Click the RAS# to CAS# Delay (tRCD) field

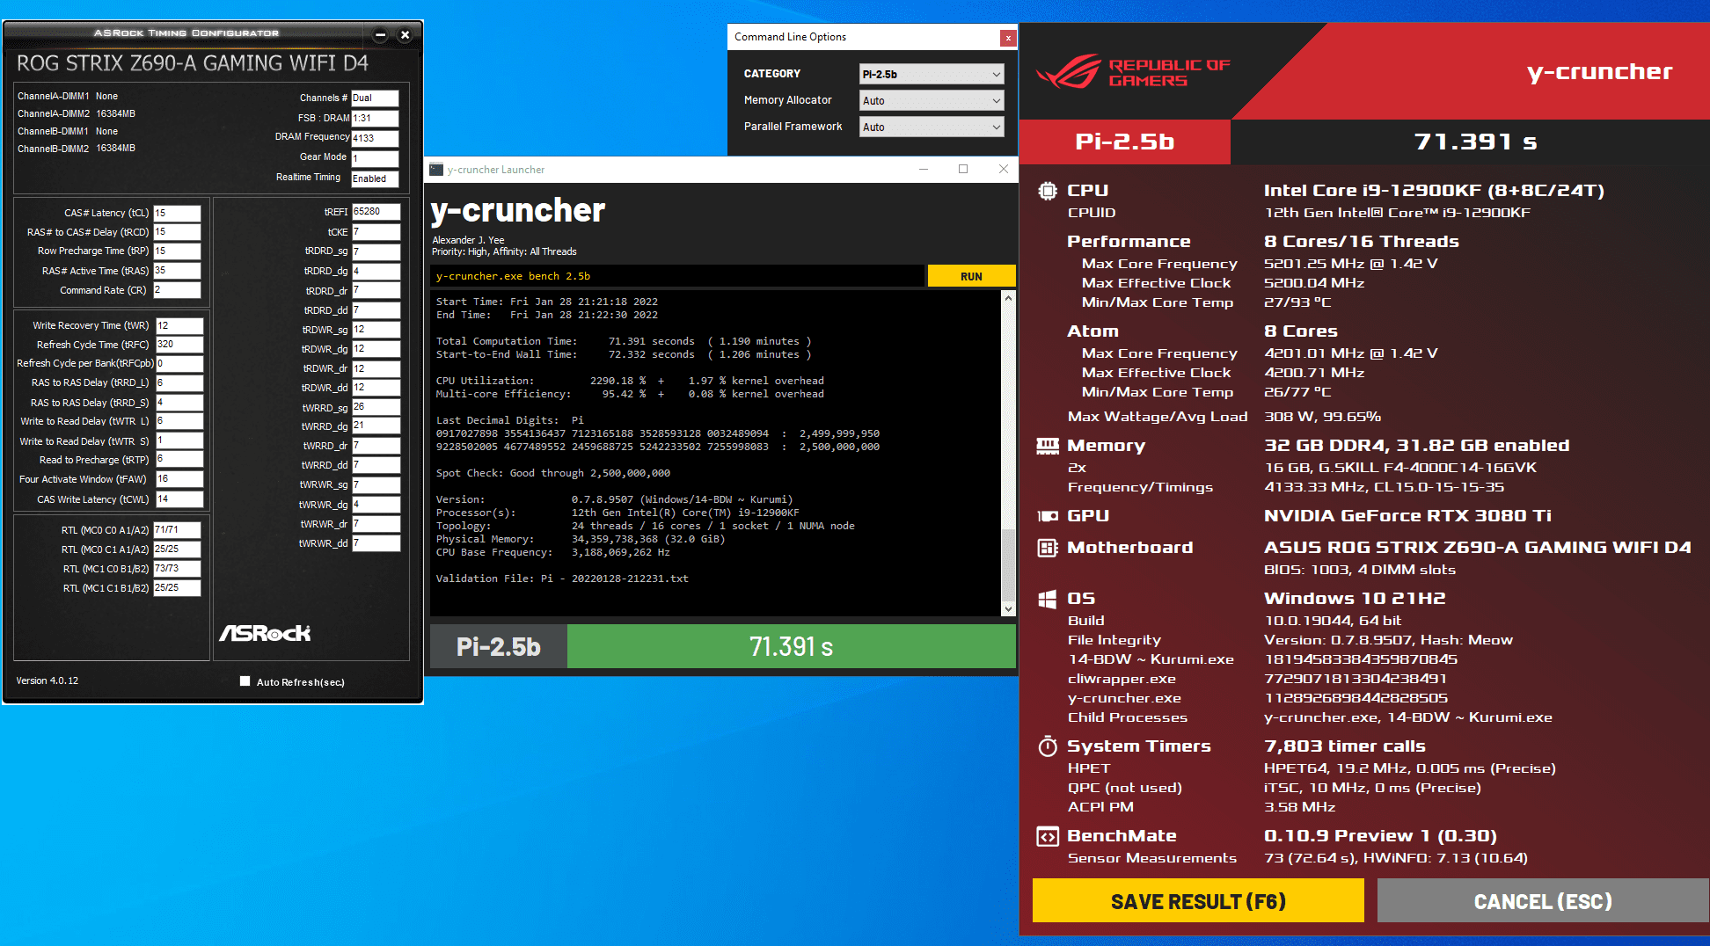pyautogui.click(x=177, y=232)
